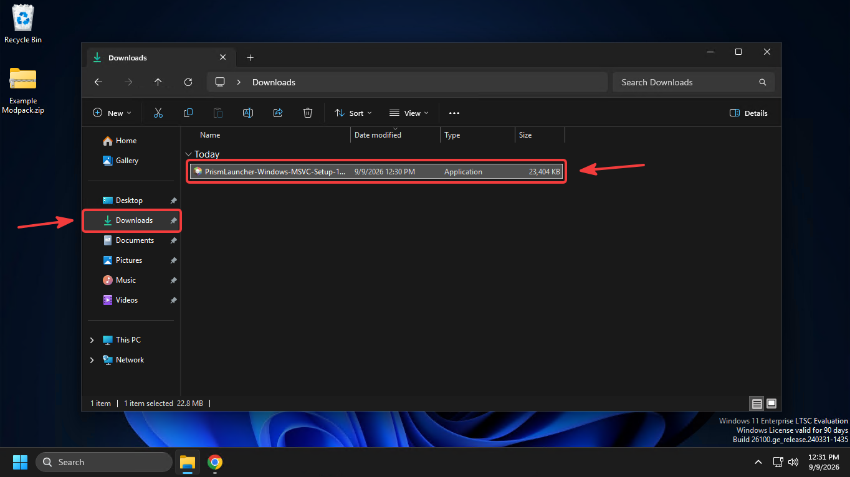Switch to large thumbnails view icon
Image resolution: width=850 pixels, height=477 pixels.
point(771,404)
